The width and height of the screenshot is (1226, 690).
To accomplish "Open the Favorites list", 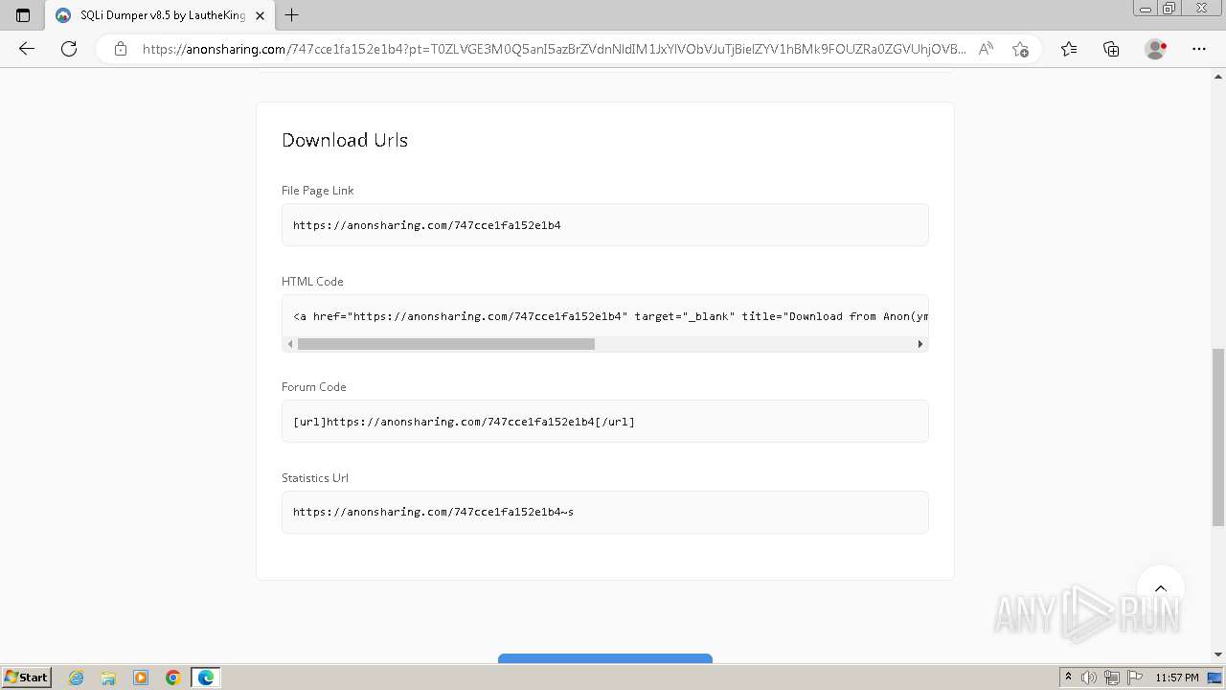I will tap(1069, 49).
